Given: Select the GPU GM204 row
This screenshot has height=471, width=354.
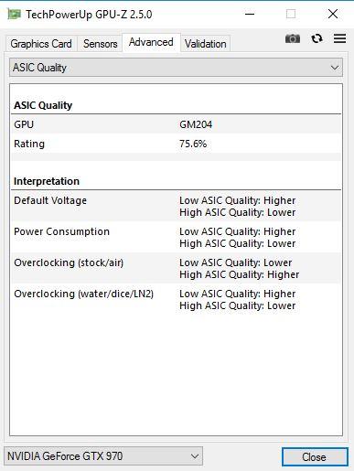Looking at the screenshot, I should tap(176, 124).
